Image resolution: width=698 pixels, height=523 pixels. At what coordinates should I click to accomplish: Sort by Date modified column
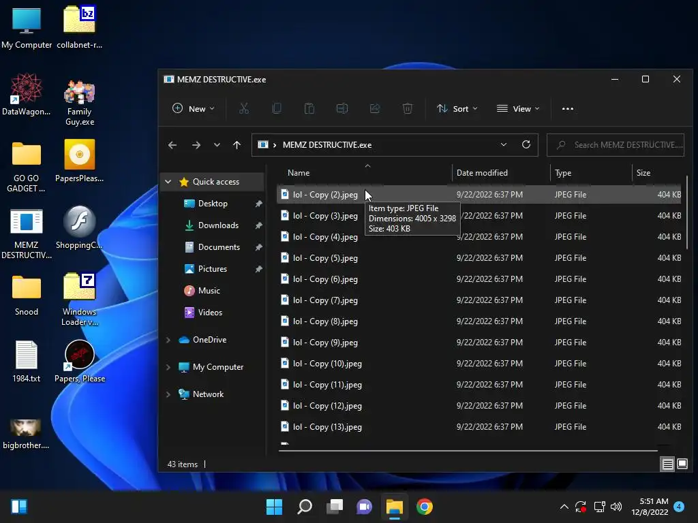point(501,172)
